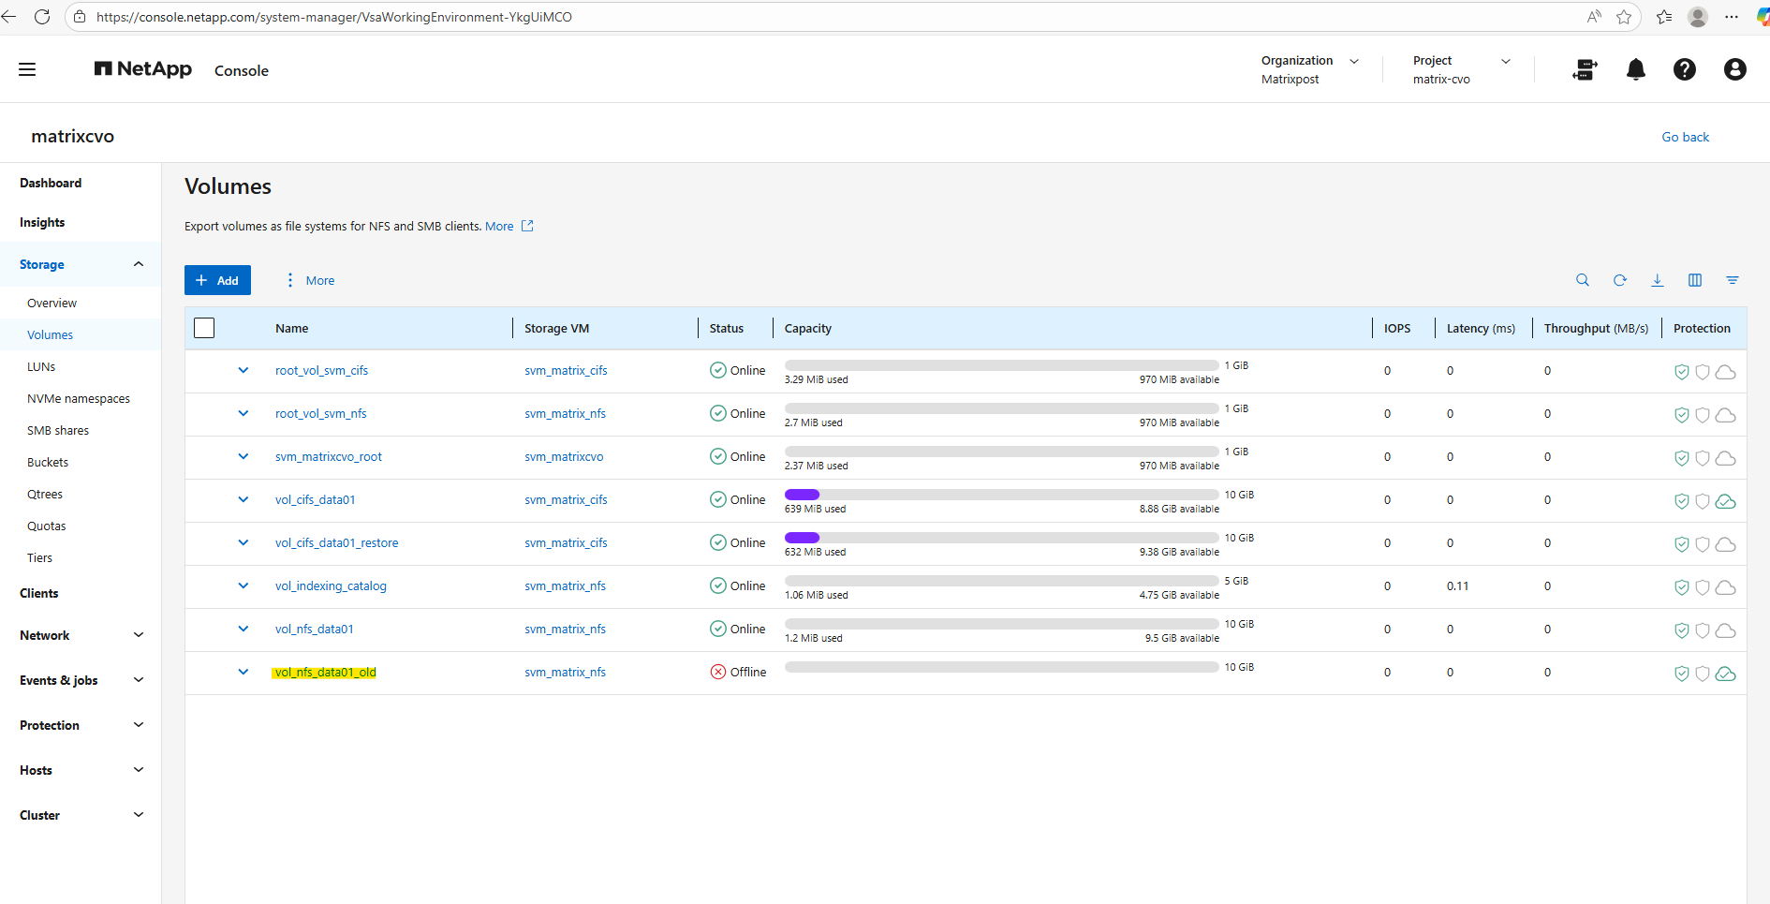Open the notifications bell
1770x904 pixels.
[1636, 69]
